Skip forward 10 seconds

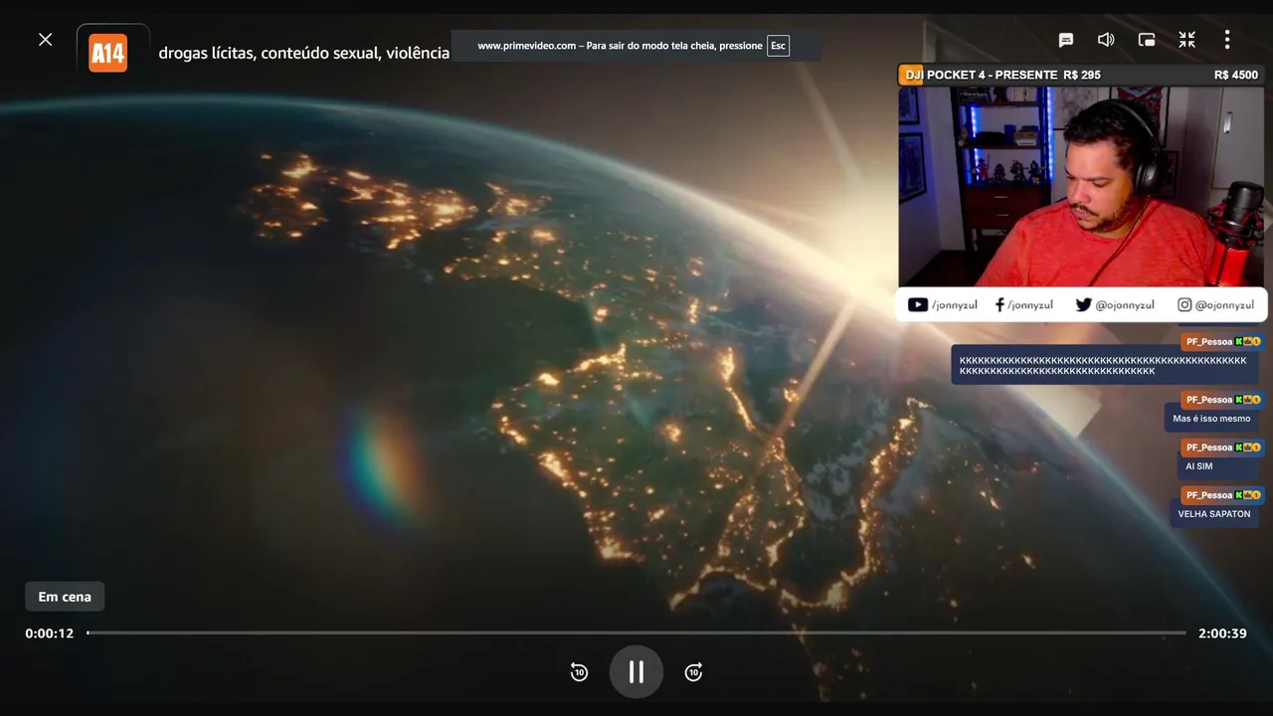694,672
